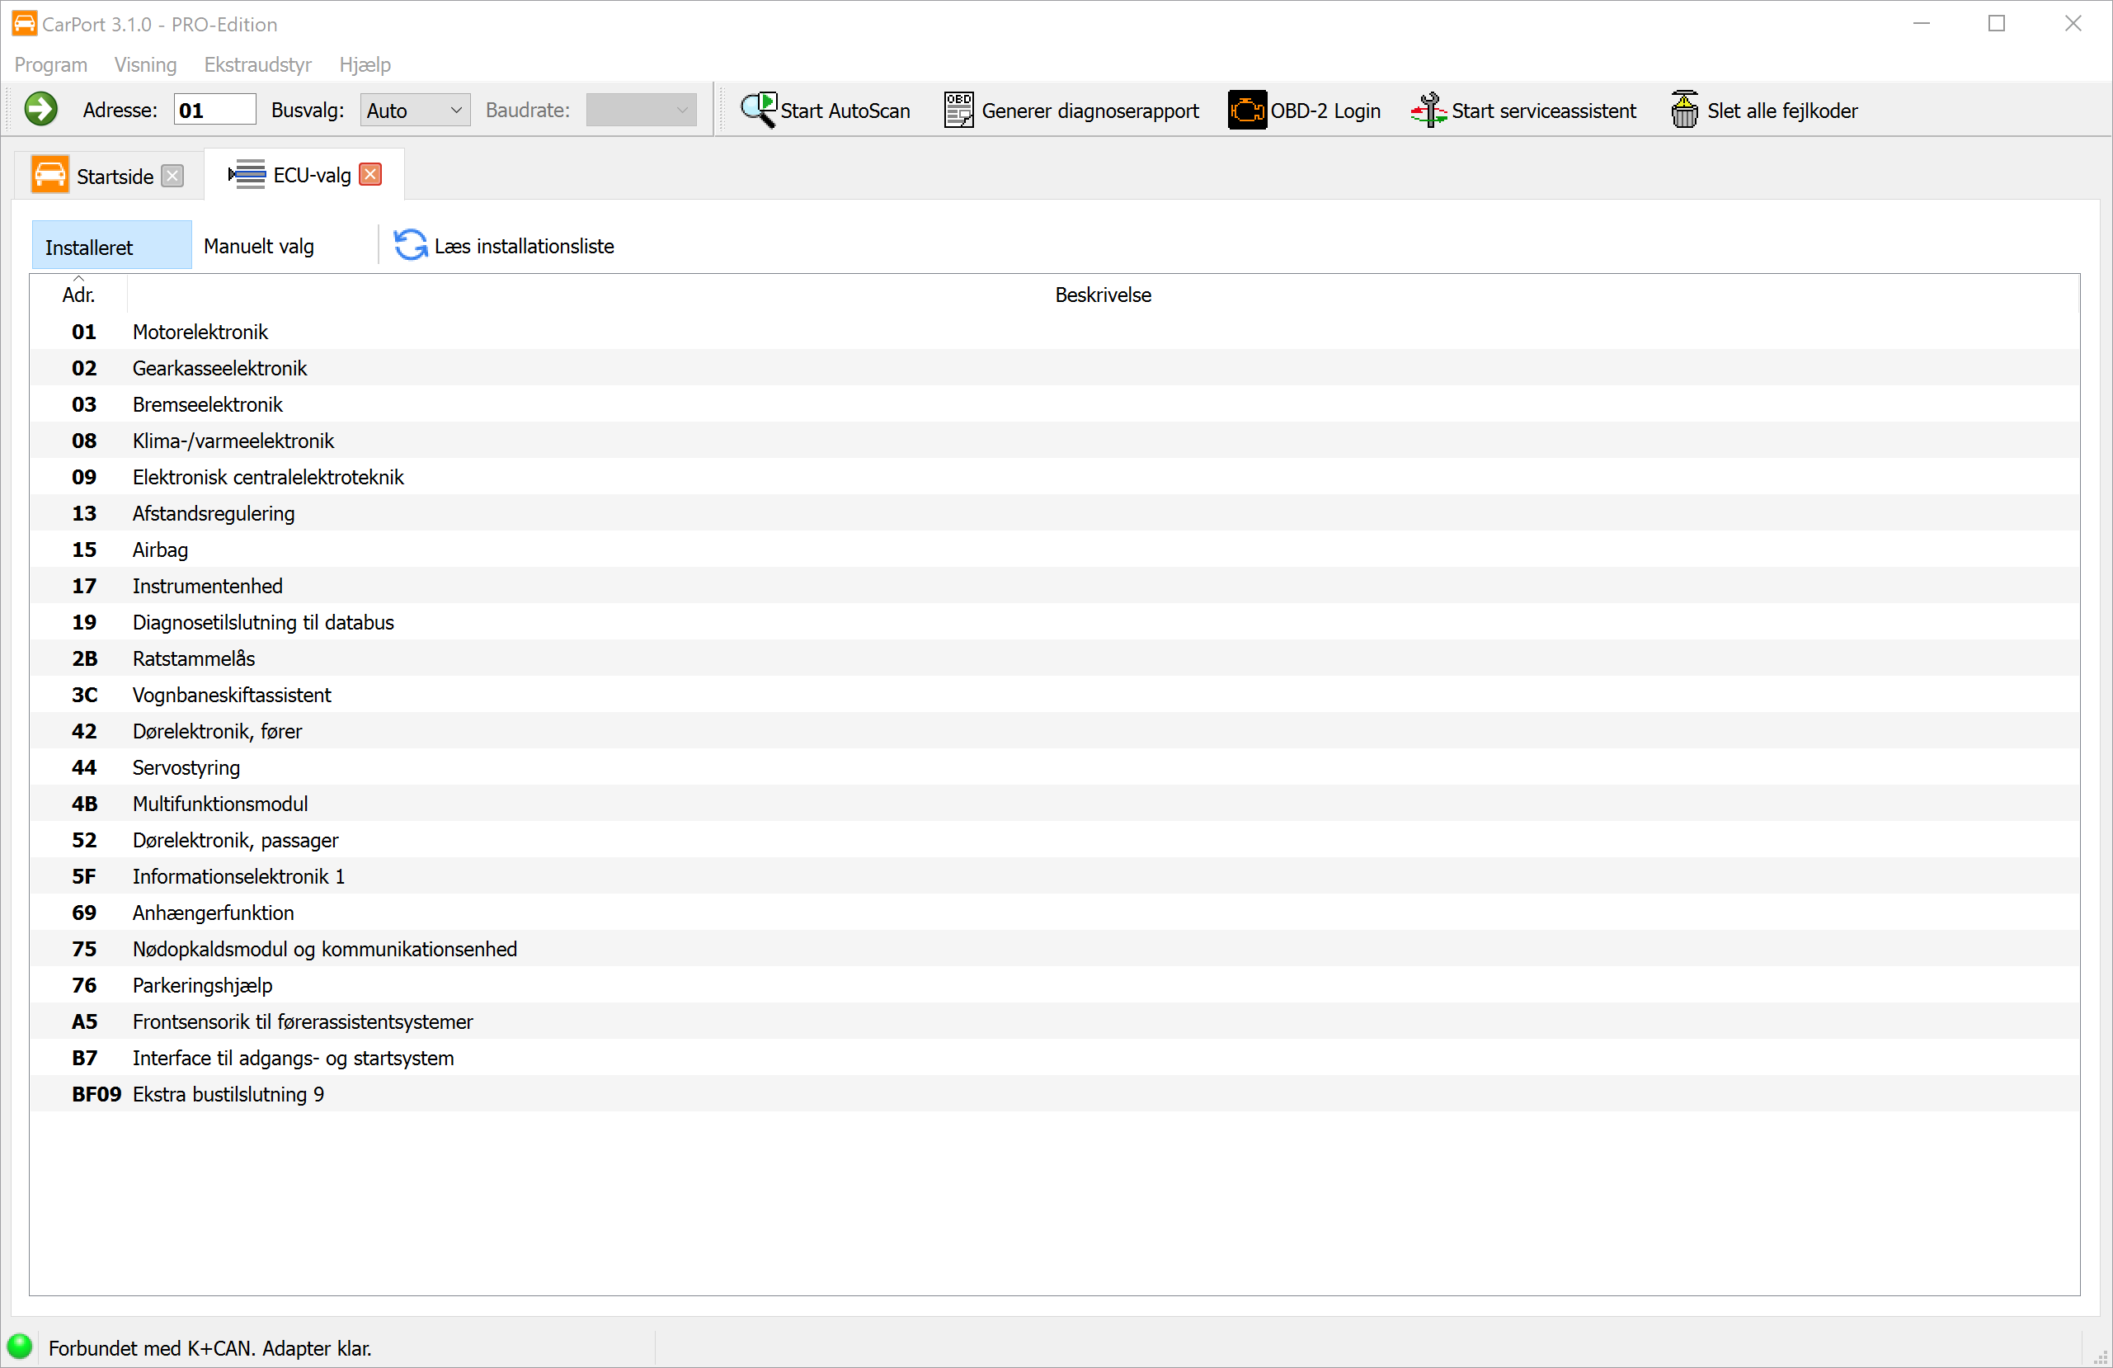The image size is (2113, 1368).
Task: Click the Slet alle fejlkoder trash icon
Action: [1683, 111]
